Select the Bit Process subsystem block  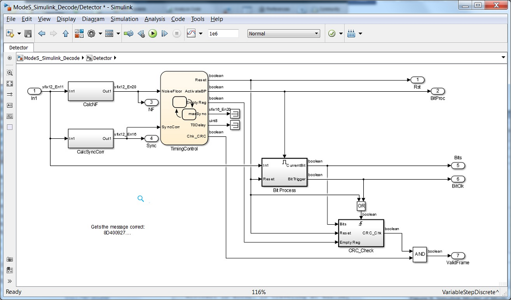(x=285, y=172)
